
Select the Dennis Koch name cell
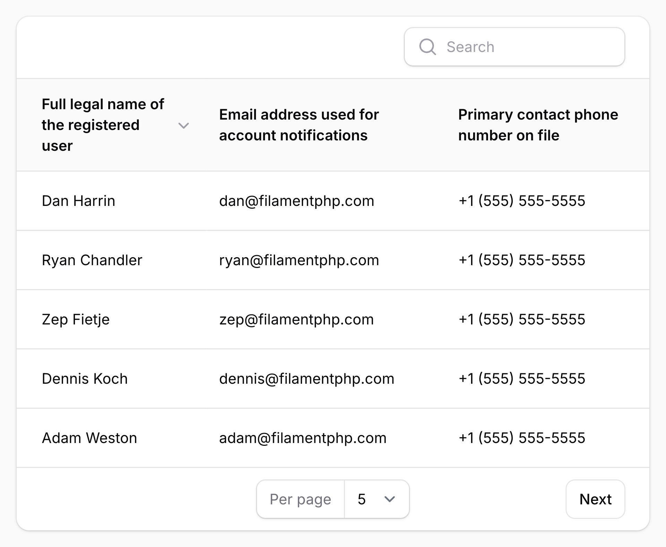(85, 379)
